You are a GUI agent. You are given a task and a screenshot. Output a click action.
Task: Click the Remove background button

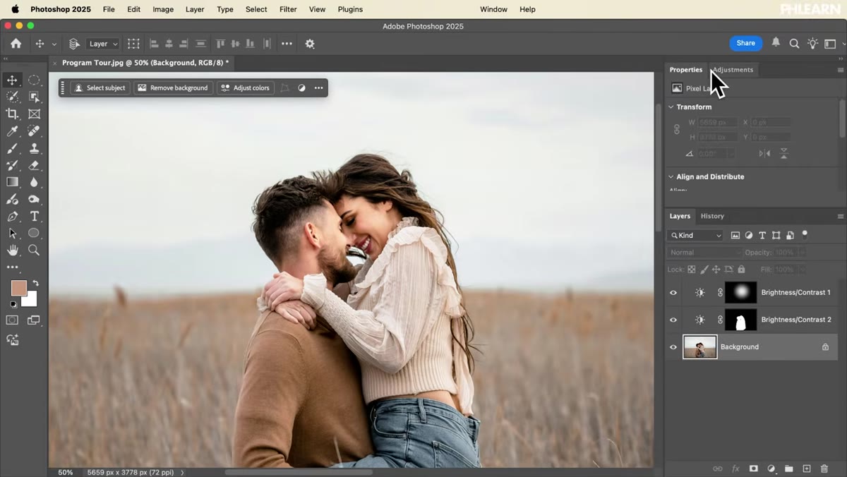pos(174,88)
